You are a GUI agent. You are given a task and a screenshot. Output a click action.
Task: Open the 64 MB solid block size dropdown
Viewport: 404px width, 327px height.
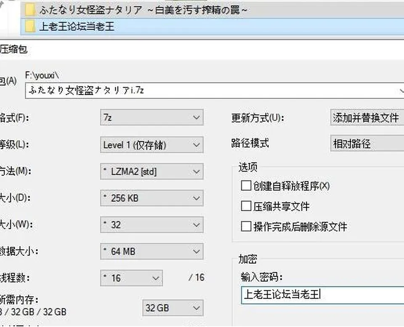(x=152, y=252)
